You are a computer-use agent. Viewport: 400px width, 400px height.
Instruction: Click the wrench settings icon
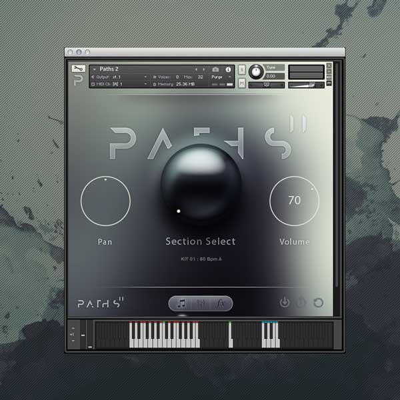[x=78, y=69]
